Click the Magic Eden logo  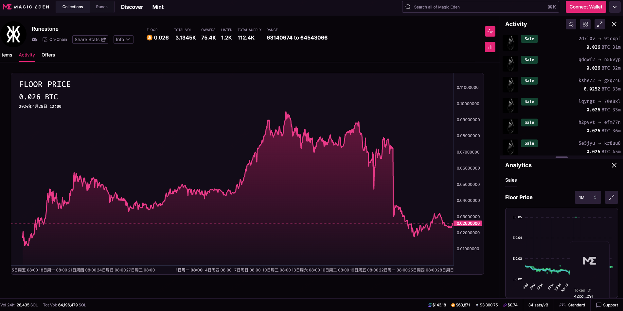pyautogui.click(x=26, y=7)
